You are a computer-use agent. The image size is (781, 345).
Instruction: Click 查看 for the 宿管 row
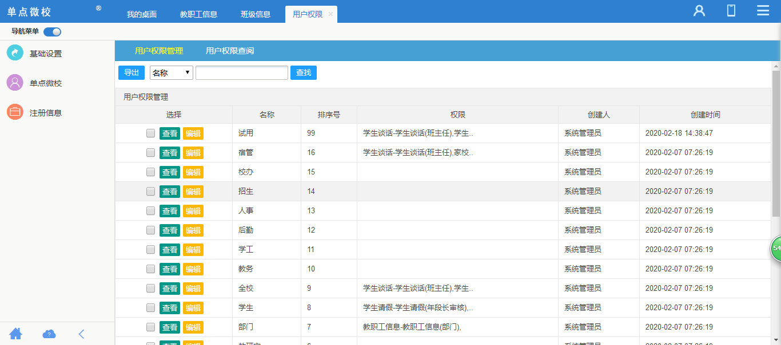pyautogui.click(x=170, y=153)
